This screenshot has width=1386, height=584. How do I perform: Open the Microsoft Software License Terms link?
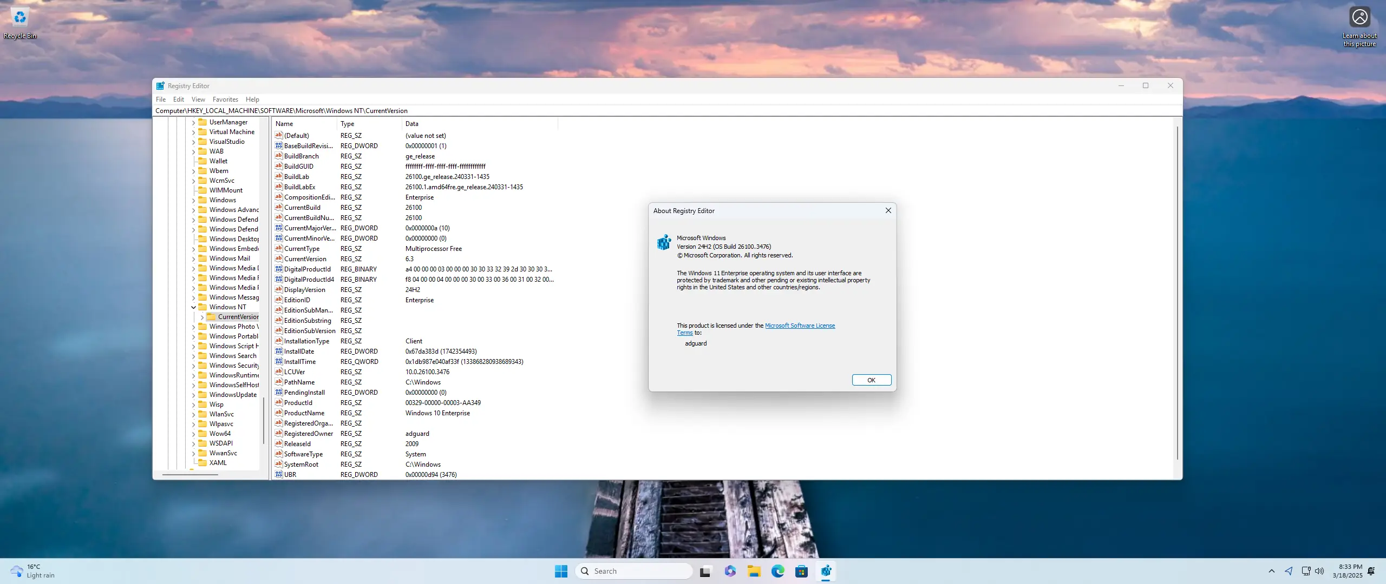[x=799, y=326]
